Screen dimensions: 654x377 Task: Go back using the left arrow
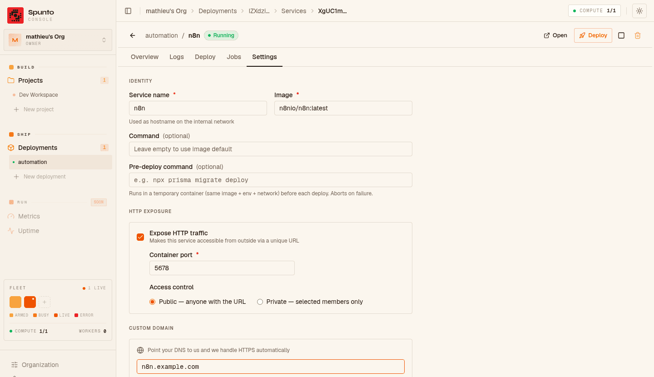coord(133,35)
